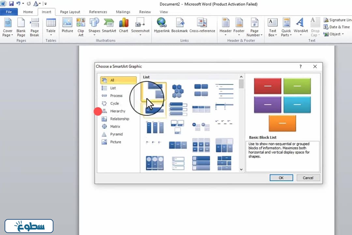Image resolution: width=352 pixels, height=235 pixels.
Task: Open the Header dropdown
Action: pyautogui.click(x=226, y=27)
